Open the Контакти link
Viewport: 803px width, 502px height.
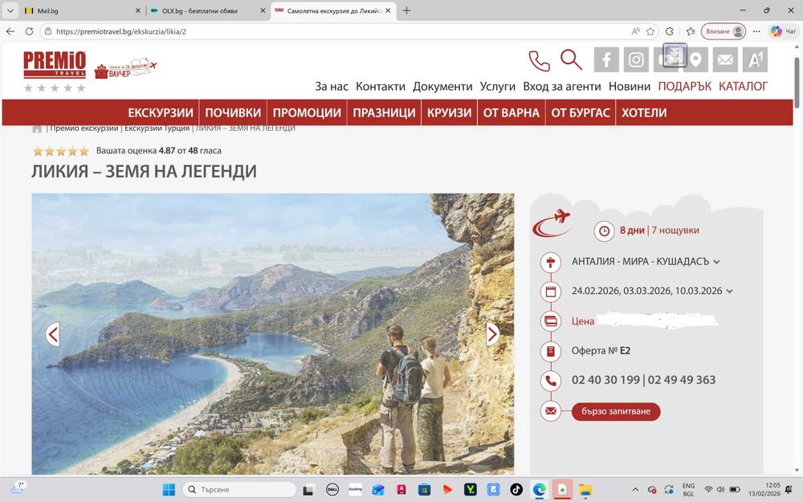click(x=381, y=87)
